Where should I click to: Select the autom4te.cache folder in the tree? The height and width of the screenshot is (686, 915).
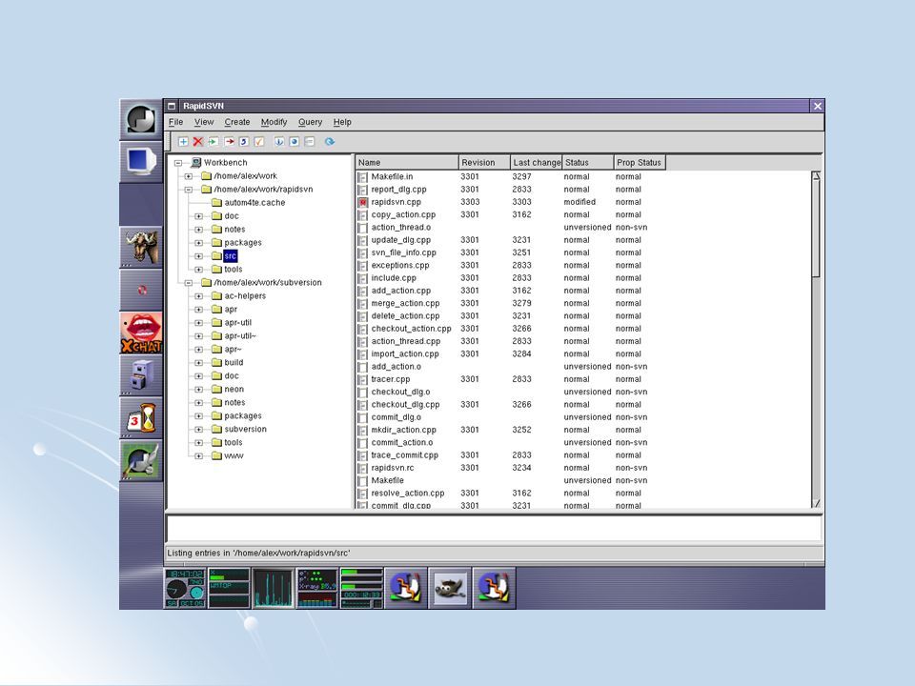pos(254,203)
